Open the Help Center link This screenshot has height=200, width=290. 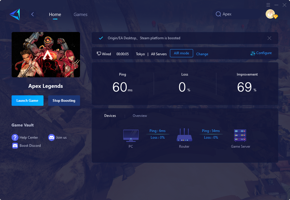29,137
